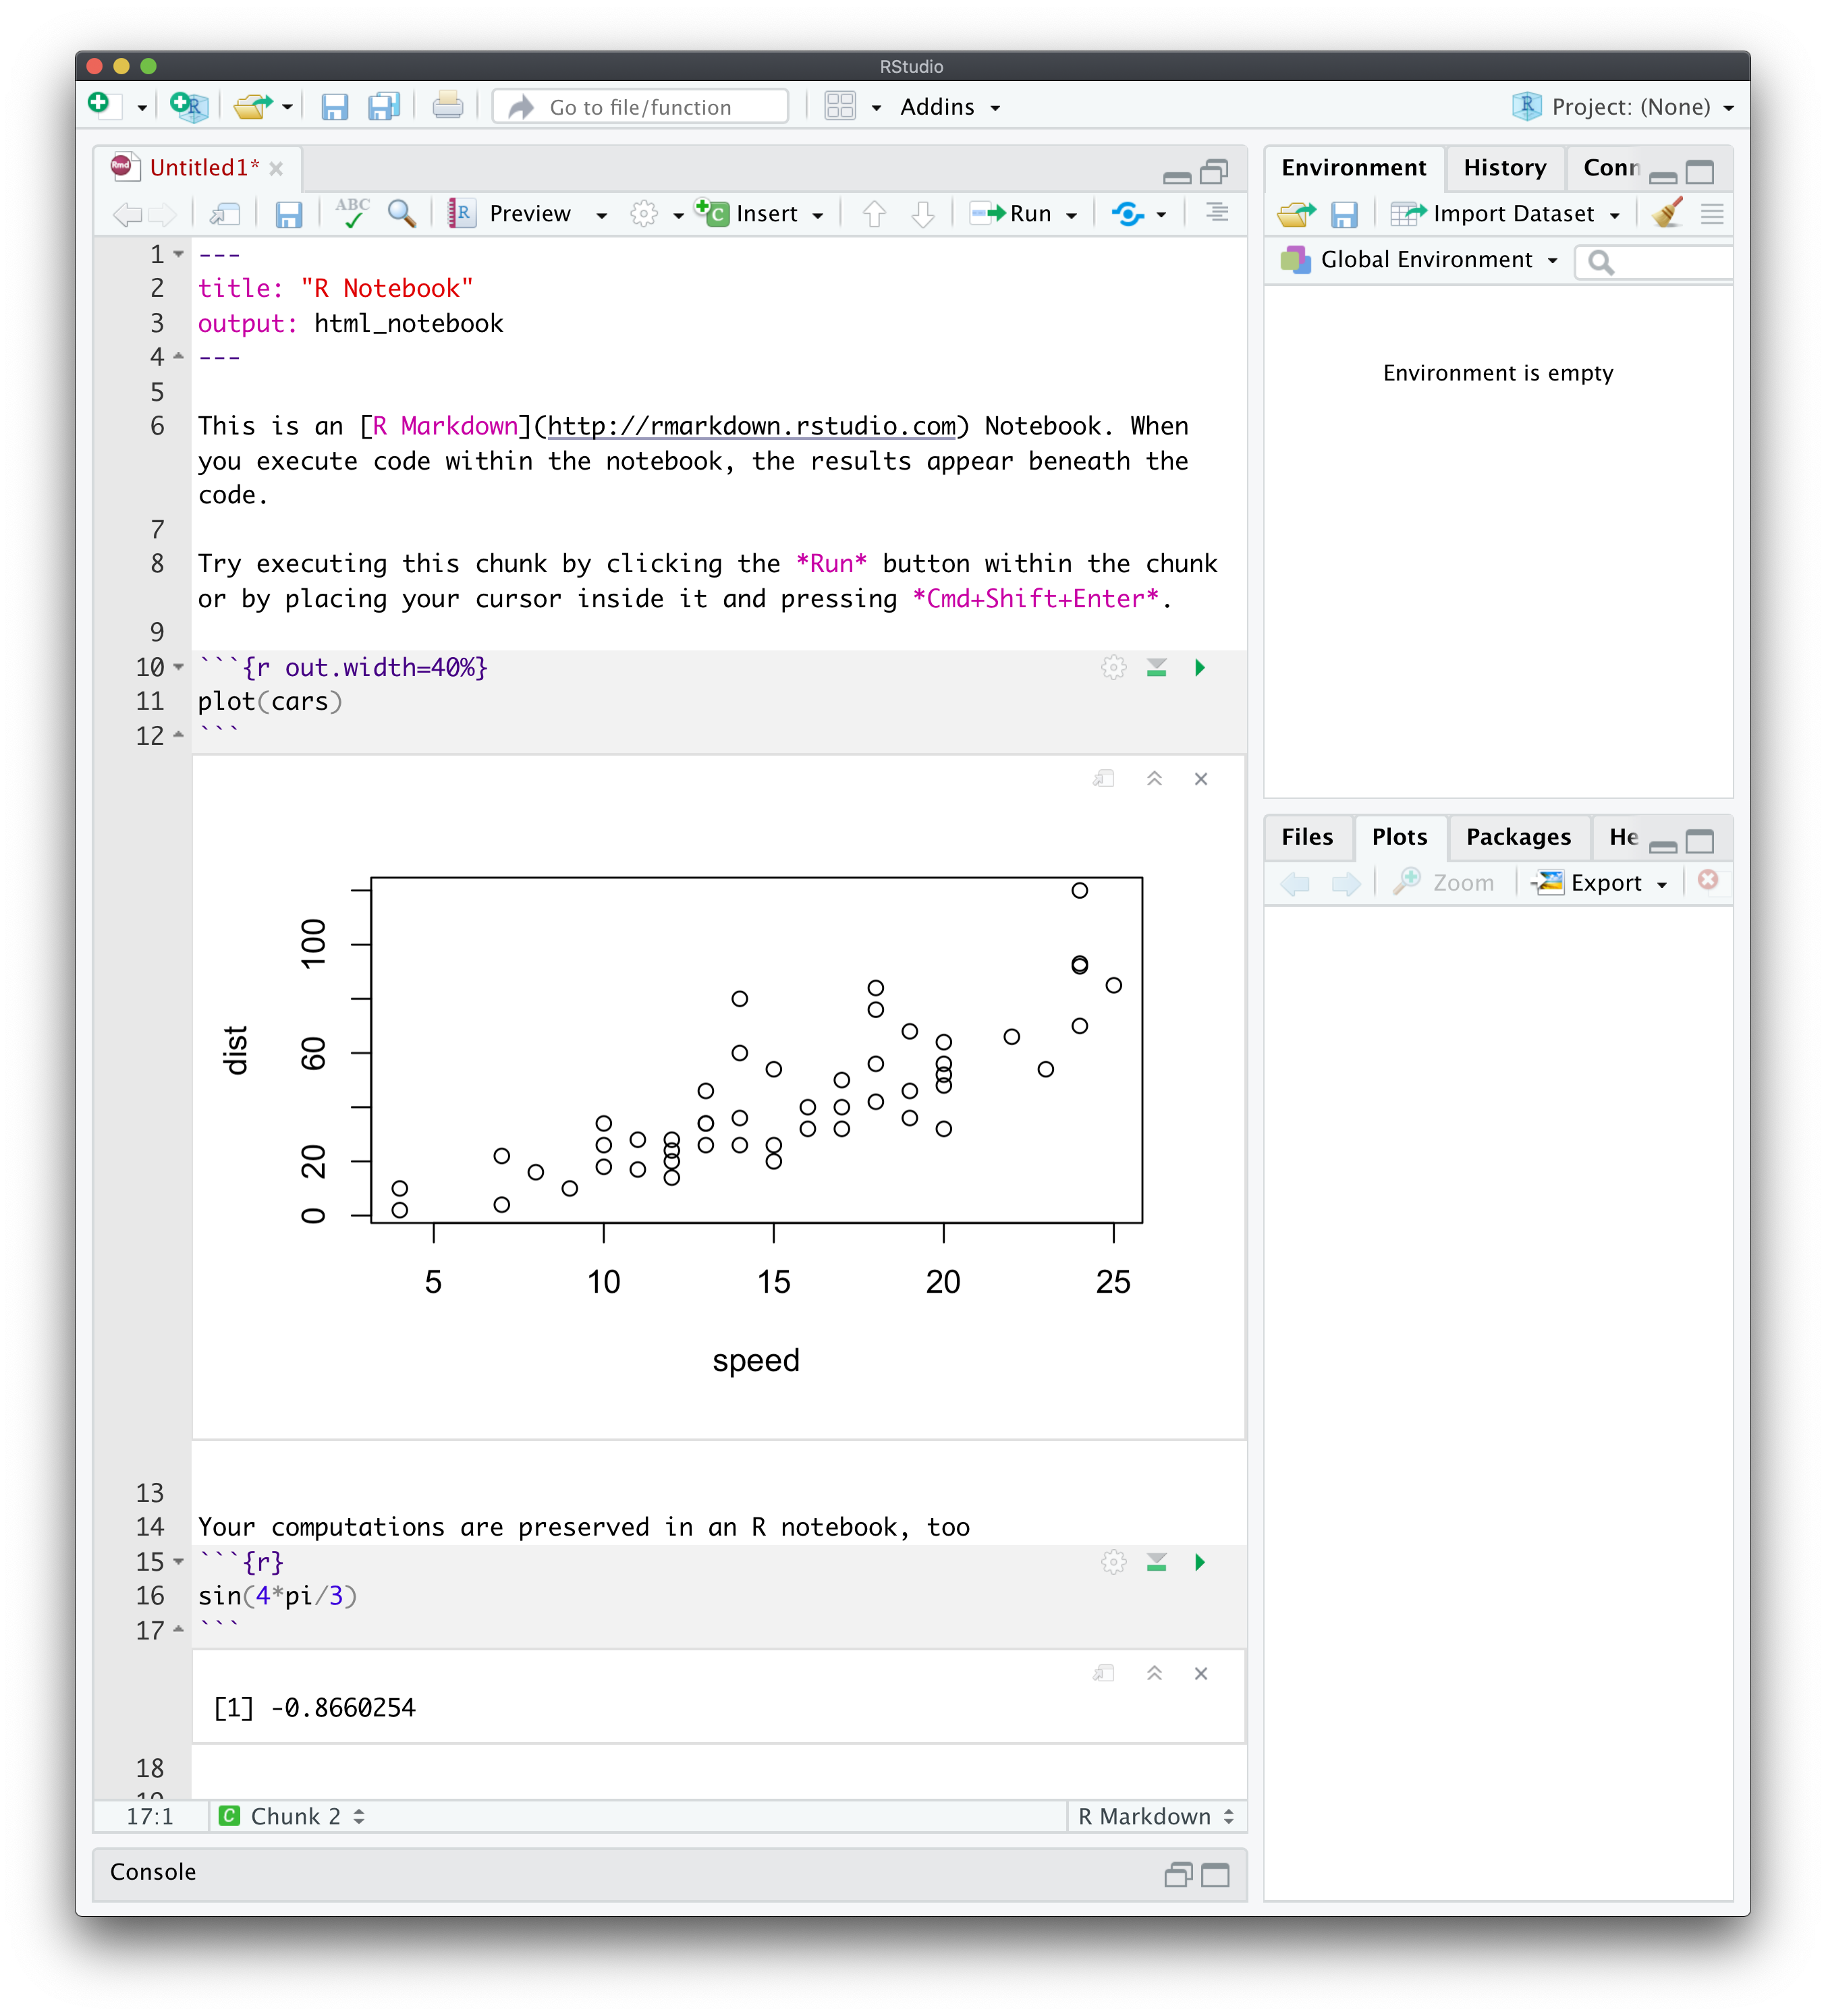Fold the code chunk at line 10
The width and height of the screenshot is (1826, 2016).
pos(179,667)
